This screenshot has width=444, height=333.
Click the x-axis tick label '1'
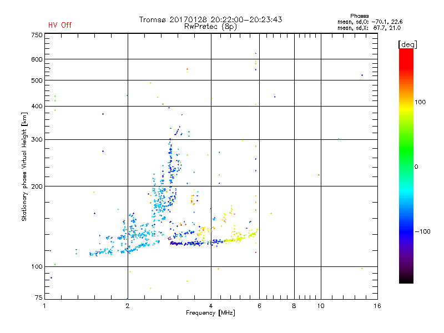(44, 306)
